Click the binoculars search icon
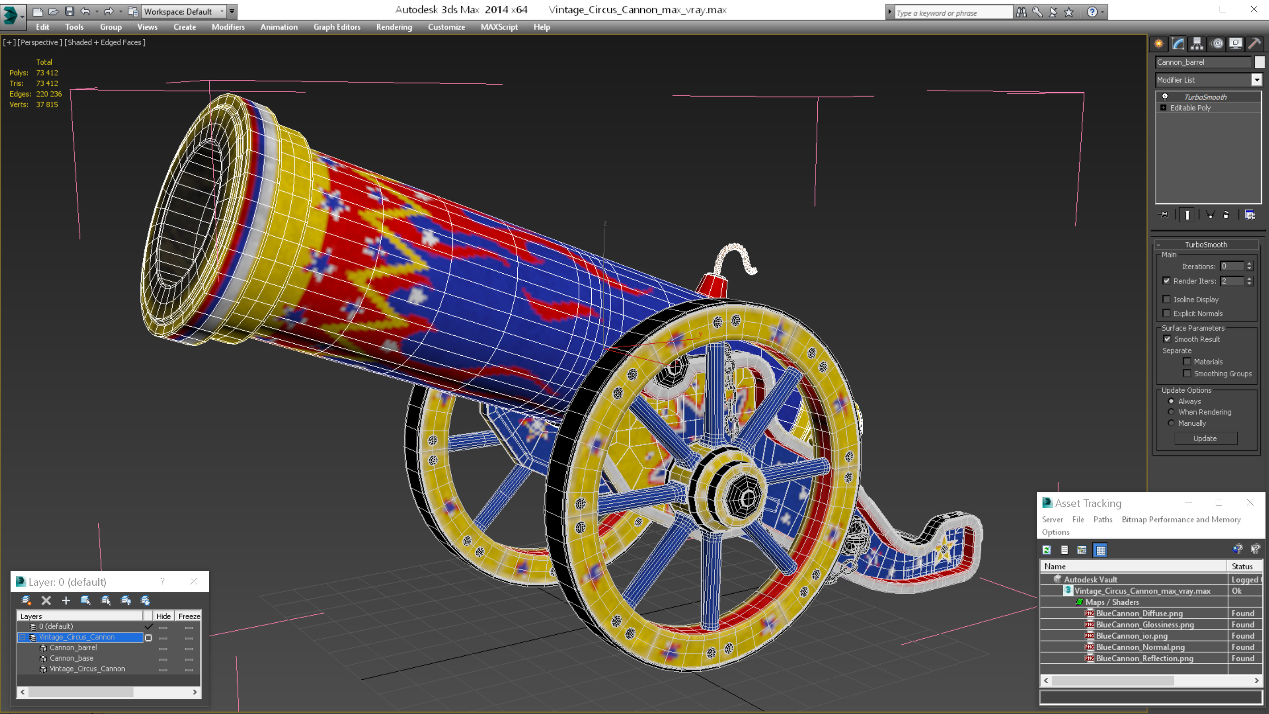The height and width of the screenshot is (714, 1269). point(1021,12)
